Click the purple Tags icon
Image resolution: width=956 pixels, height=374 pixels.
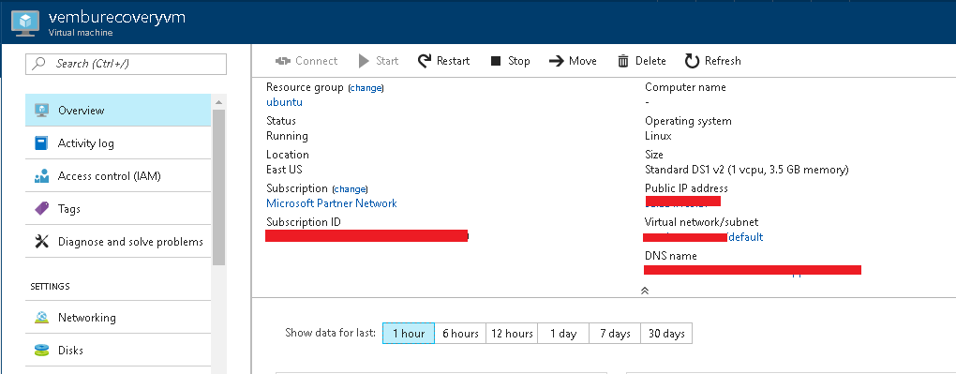(x=41, y=209)
